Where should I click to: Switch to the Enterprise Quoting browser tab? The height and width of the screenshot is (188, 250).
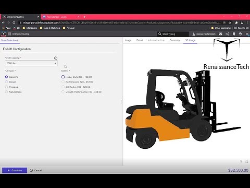pos(21,17)
